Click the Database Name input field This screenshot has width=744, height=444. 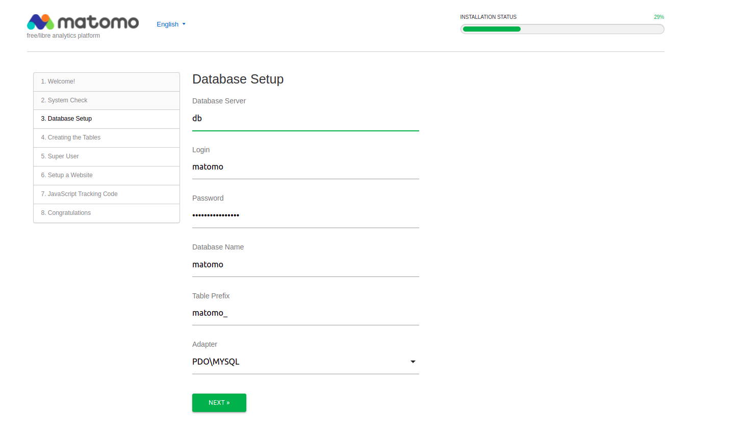coord(305,264)
